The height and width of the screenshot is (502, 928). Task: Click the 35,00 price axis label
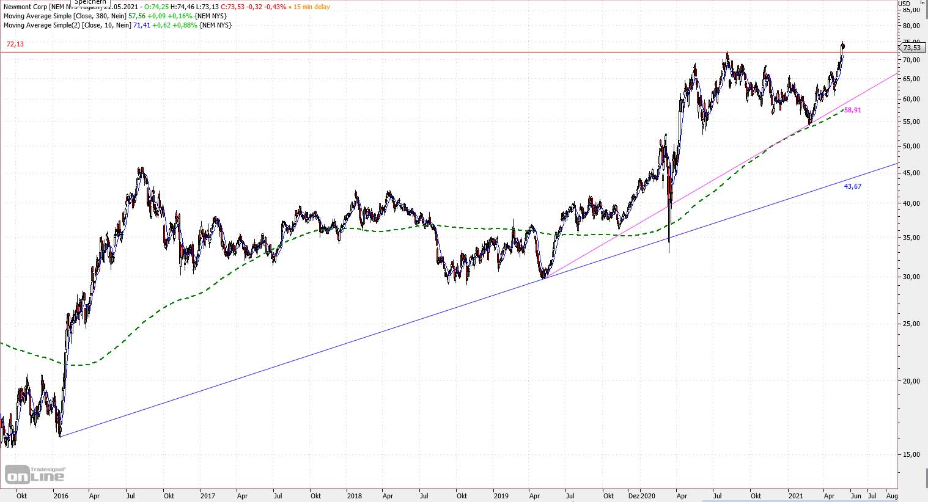911,238
